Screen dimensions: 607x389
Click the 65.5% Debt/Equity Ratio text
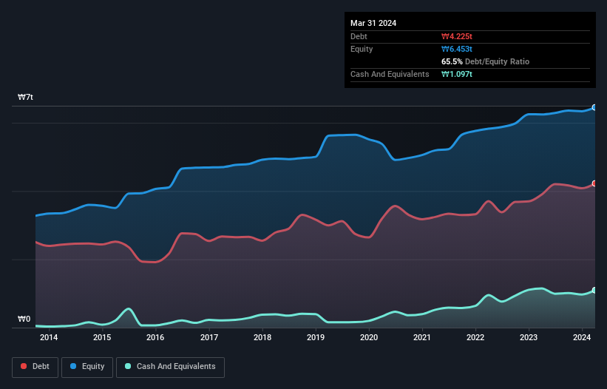(486, 61)
